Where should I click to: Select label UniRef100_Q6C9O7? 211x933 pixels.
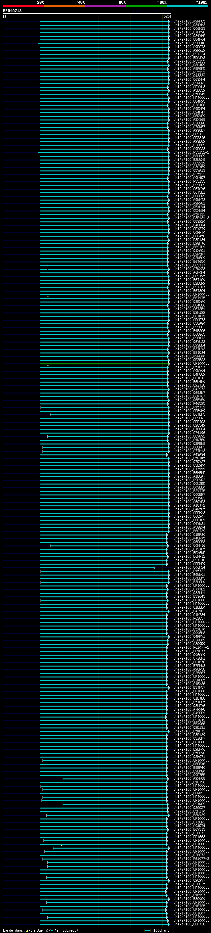tap(189, 517)
